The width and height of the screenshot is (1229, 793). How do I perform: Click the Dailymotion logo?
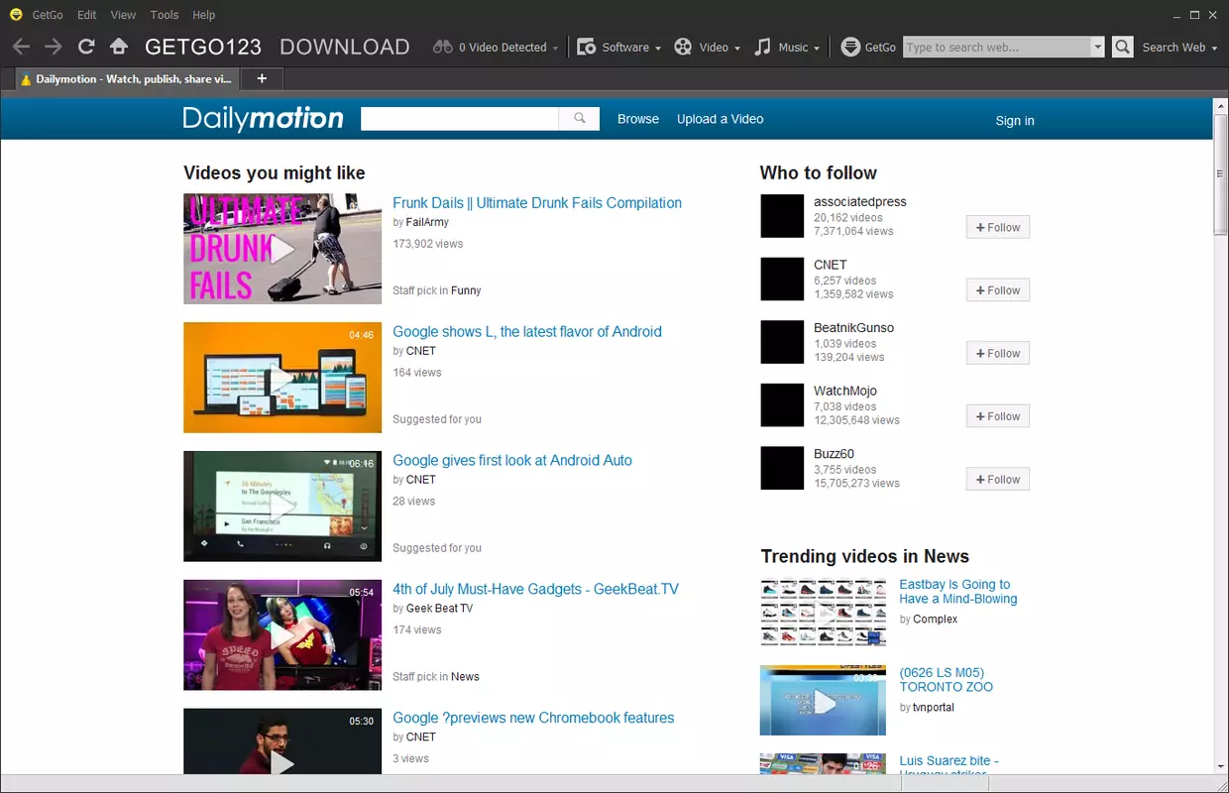tap(263, 119)
